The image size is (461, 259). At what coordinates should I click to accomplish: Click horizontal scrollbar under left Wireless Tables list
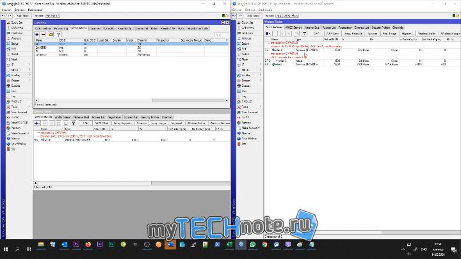132,183
